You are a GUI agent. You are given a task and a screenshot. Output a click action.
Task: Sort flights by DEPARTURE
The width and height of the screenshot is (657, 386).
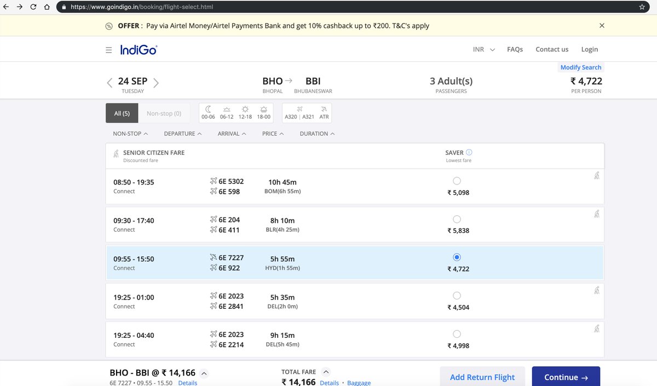pyautogui.click(x=183, y=134)
